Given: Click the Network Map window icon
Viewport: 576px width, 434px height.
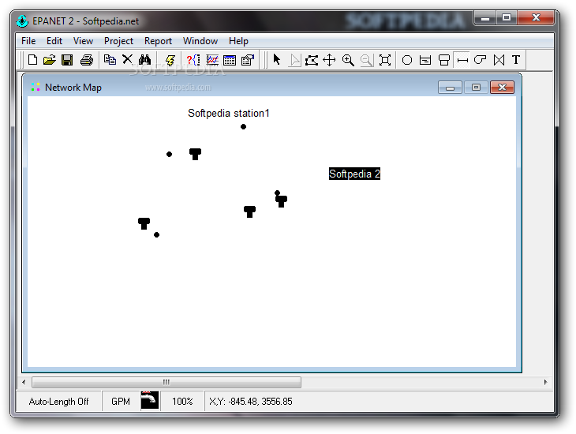Looking at the screenshot, I should pyautogui.click(x=36, y=87).
